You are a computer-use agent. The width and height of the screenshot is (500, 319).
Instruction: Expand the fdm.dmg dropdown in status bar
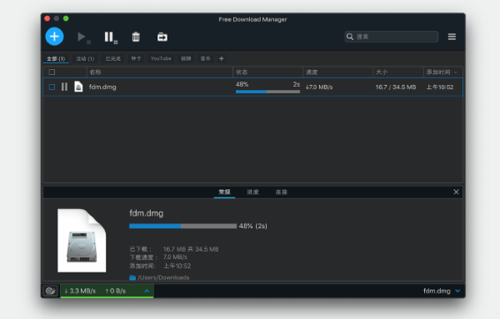pyautogui.click(x=457, y=291)
